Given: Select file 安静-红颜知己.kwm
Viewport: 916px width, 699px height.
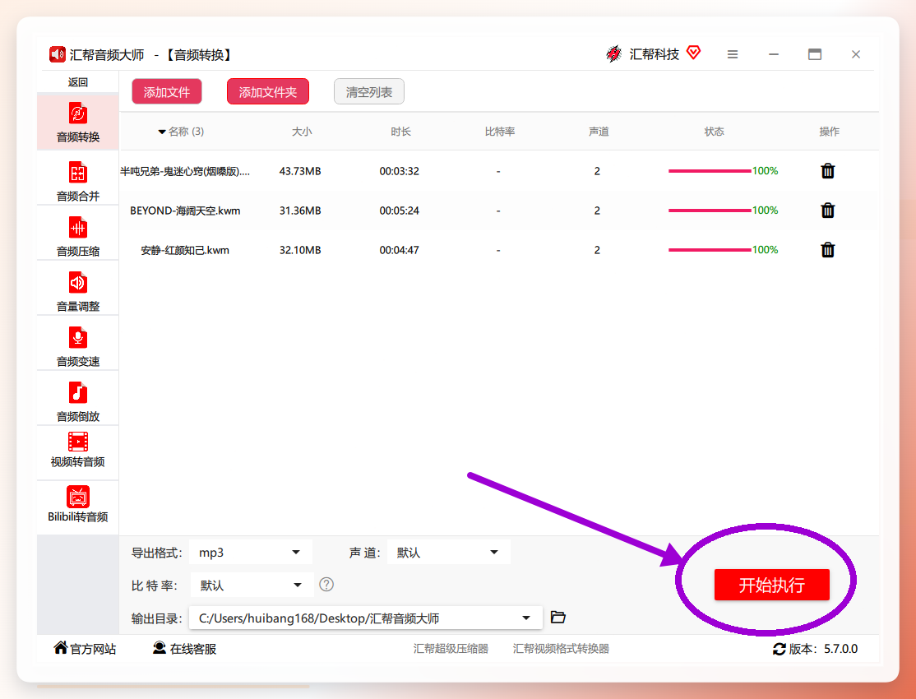Looking at the screenshot, I should 185,250.
